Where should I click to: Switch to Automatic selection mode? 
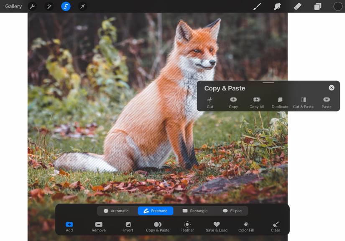tap(117, 210)
